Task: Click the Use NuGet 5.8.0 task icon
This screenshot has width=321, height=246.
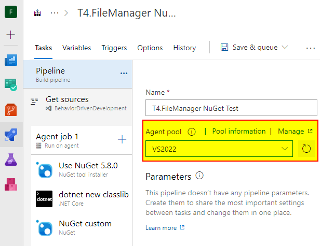Action: (x=45, y=170)
